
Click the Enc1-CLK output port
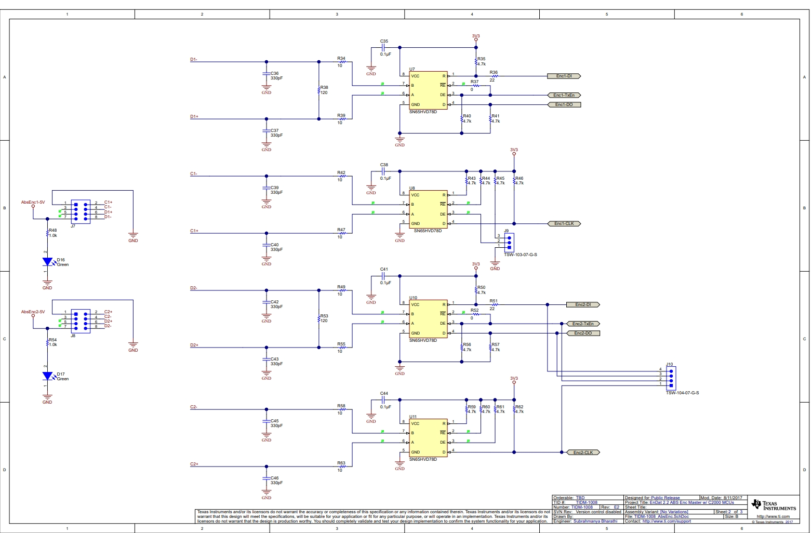564,224
